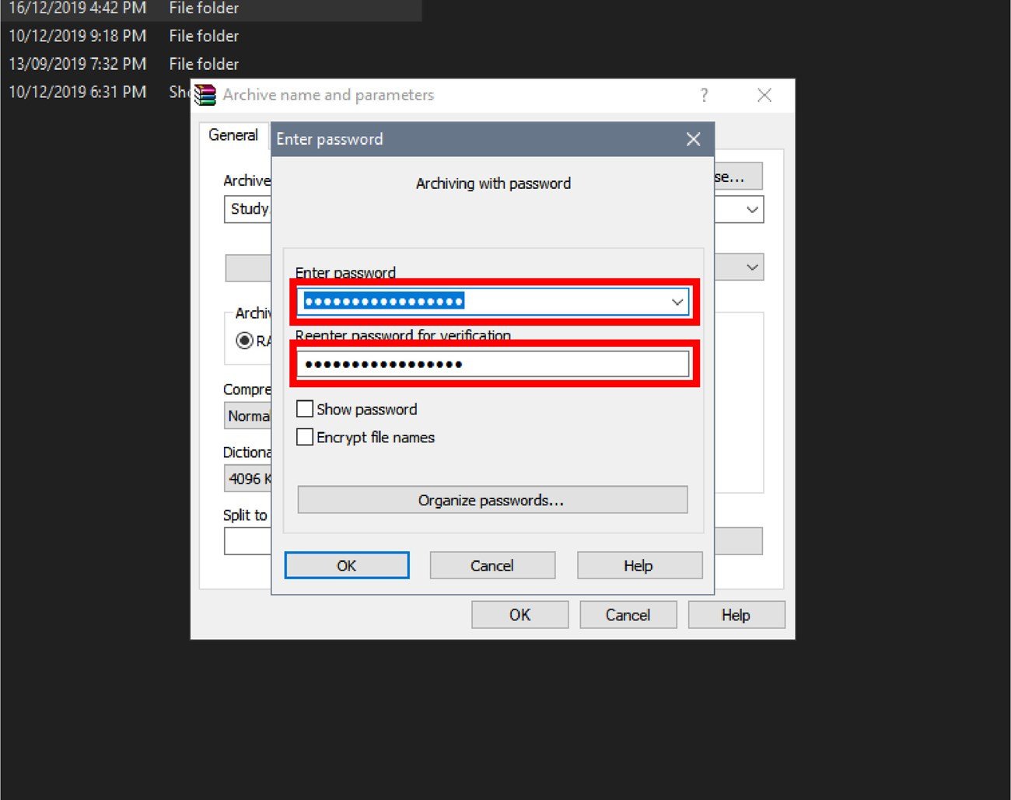This screenshot has width=1011, height=800.
Task: Enable the Encrypt file names checkbox
Action: coord(304,437)
